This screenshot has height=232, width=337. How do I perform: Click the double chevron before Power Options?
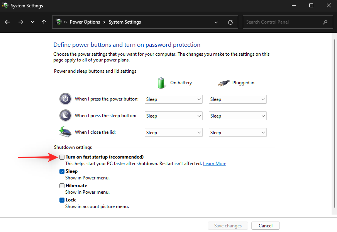65,22
